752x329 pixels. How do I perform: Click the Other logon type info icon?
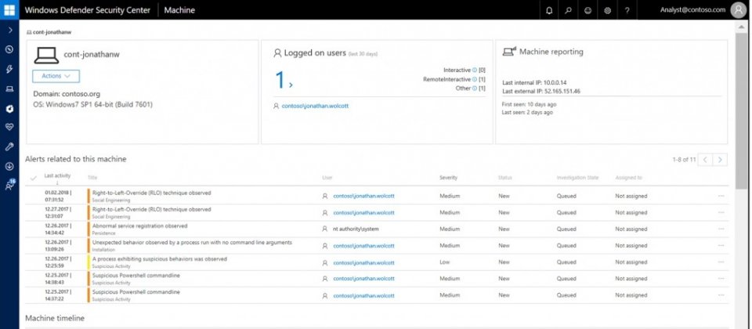[475, 89]
